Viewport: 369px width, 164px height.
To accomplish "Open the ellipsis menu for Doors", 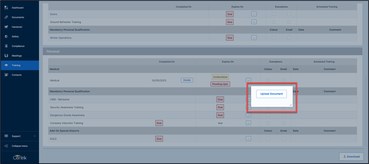I will coord(254,14).
